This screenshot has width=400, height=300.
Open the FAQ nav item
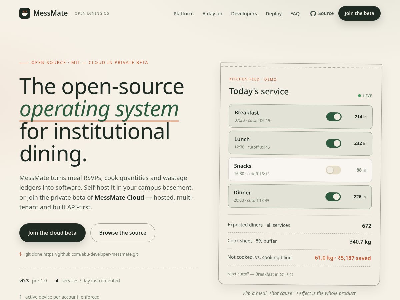point(295,14)
